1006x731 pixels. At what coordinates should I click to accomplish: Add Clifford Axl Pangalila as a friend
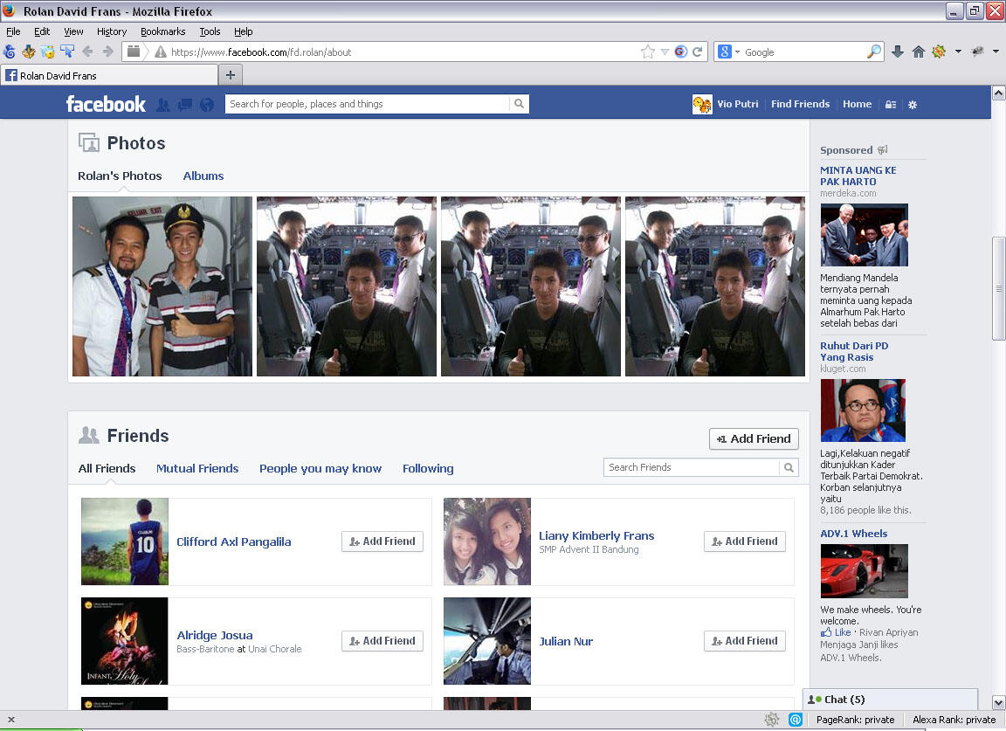click(x=382, y=541)
